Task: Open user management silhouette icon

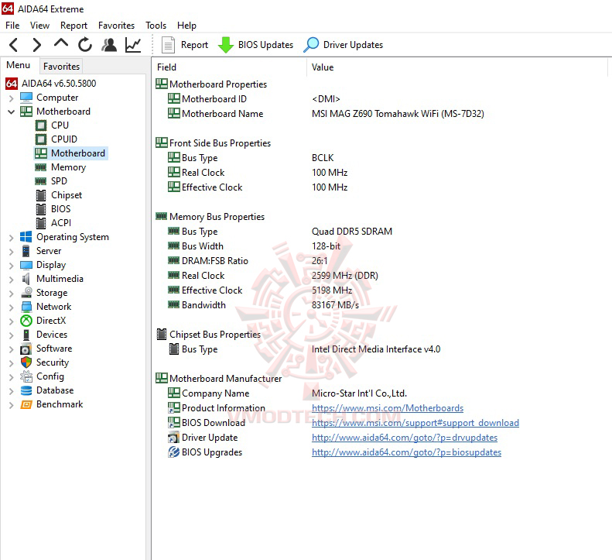Action: tap(109, 45)
